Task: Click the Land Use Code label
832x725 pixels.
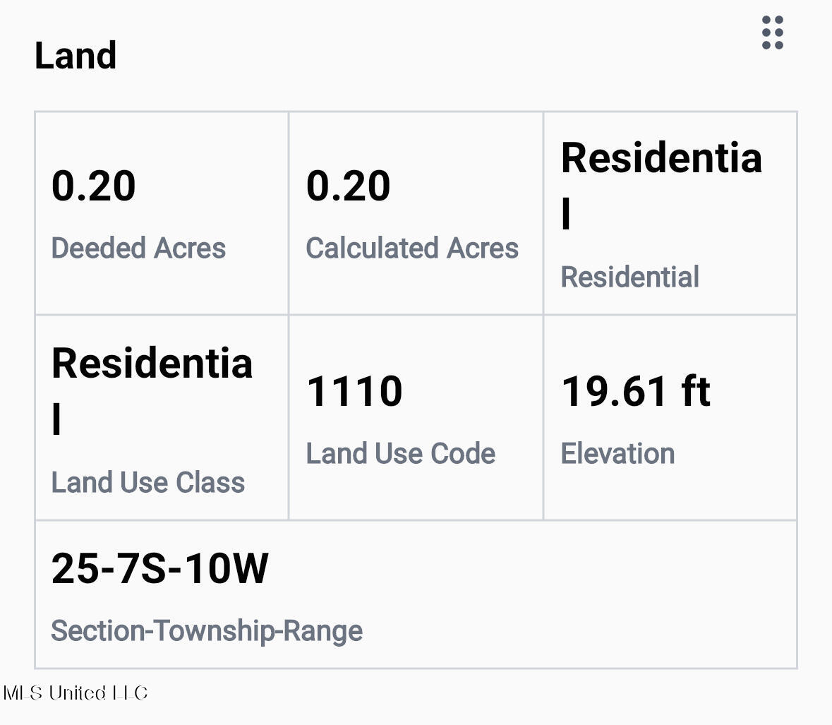Action: 401,453
